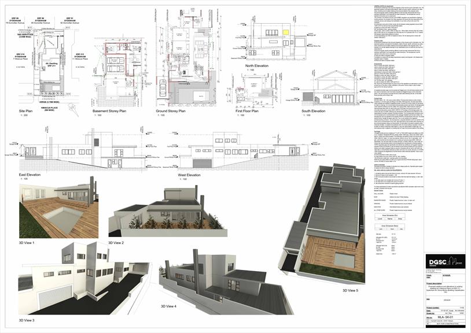This screenshot has height=333, width=471.
Task: Click the 'ERF 210 SYDENHAM' neighbour label
Action: click(21, 57)
